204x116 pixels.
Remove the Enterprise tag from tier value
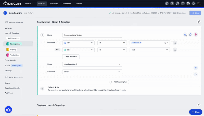pos(140,43)
